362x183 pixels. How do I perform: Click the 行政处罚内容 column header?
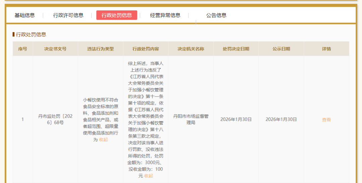[x=145, y=49]
